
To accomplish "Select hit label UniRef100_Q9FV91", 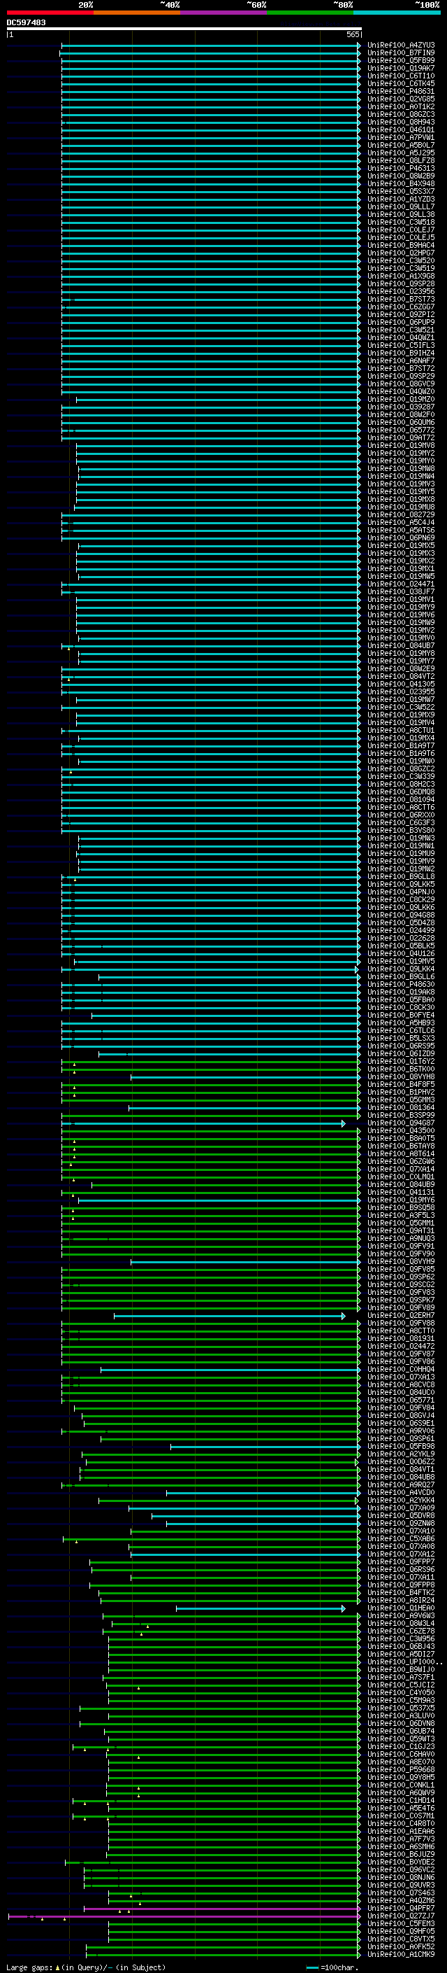I will [401, 1246].
